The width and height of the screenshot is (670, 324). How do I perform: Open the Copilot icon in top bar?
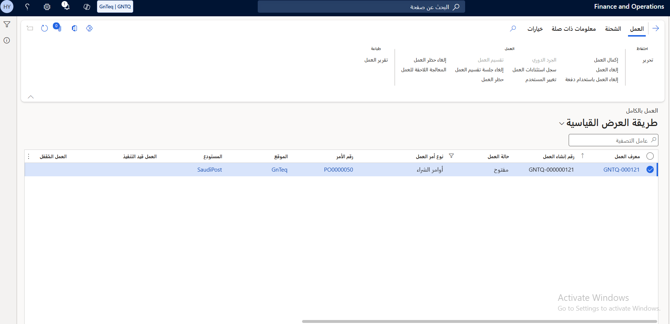(x=87, y=7)
